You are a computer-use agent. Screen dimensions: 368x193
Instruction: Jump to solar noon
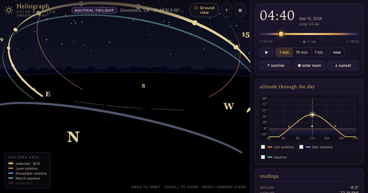(x=309, y=66)
